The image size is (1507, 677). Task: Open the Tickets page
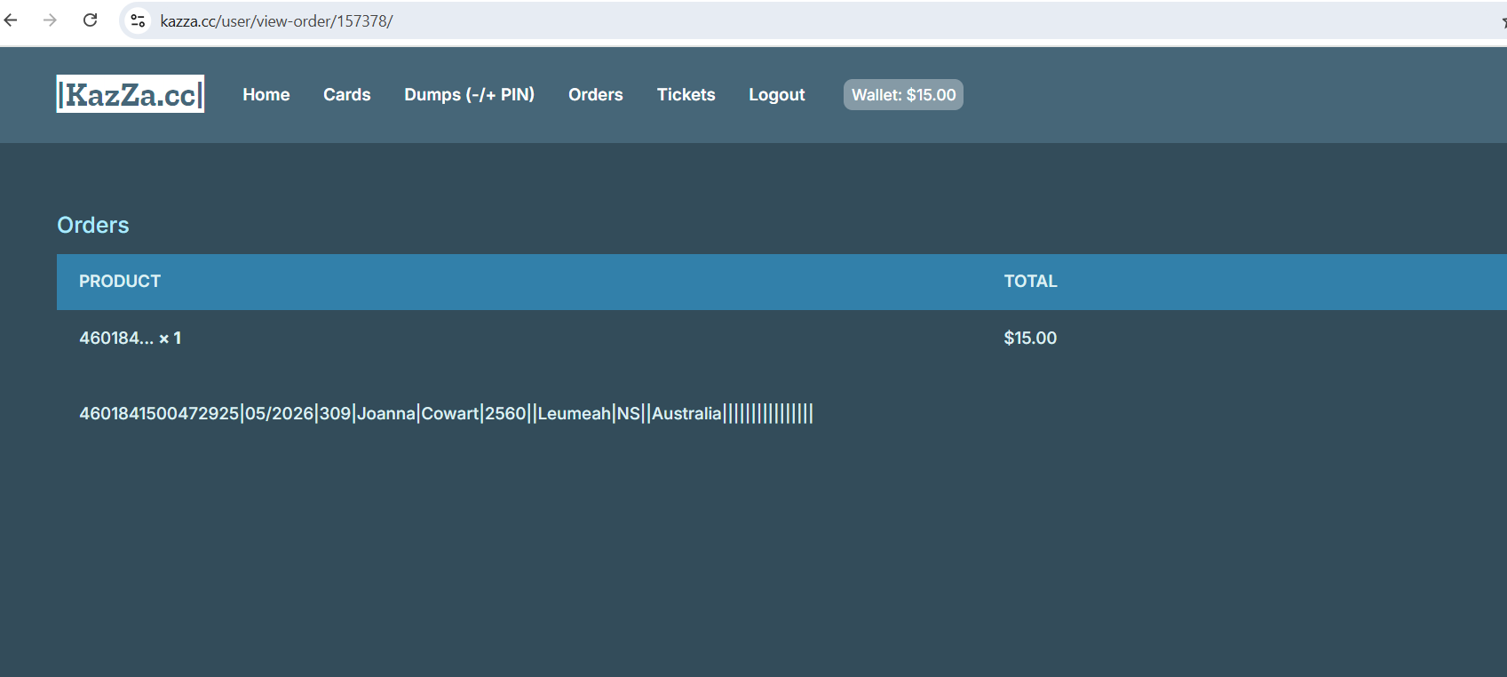[686, 95]
